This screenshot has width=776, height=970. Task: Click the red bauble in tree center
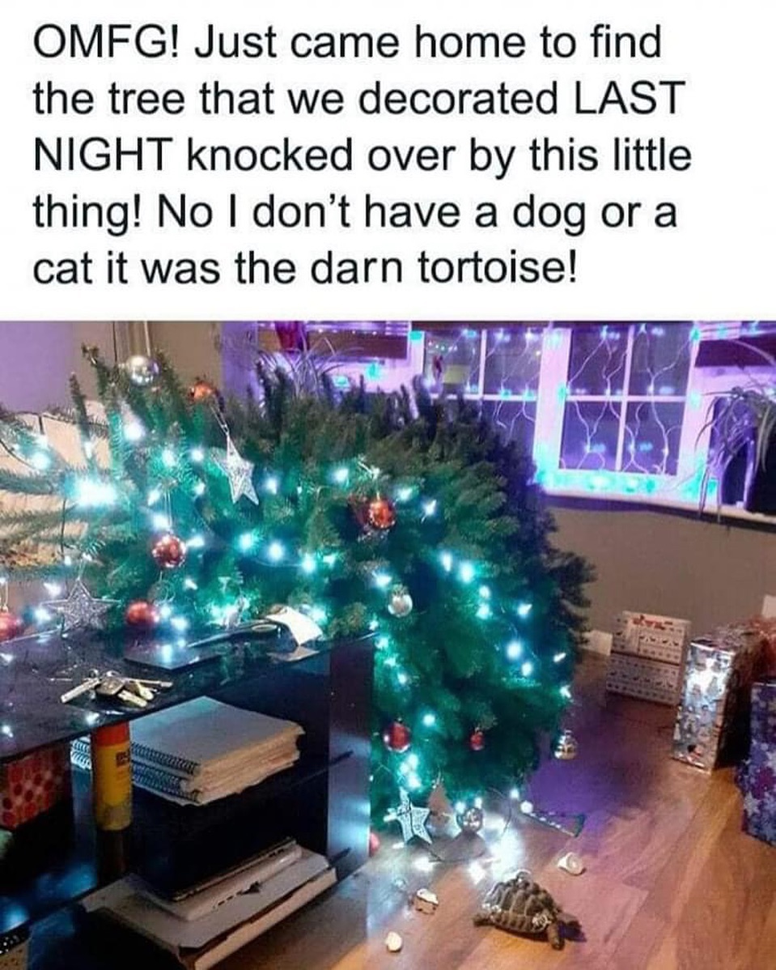378,513
